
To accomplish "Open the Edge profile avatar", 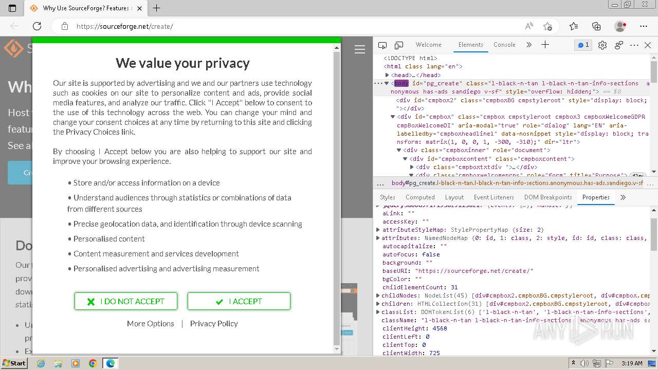I will [x=620, y=26].
